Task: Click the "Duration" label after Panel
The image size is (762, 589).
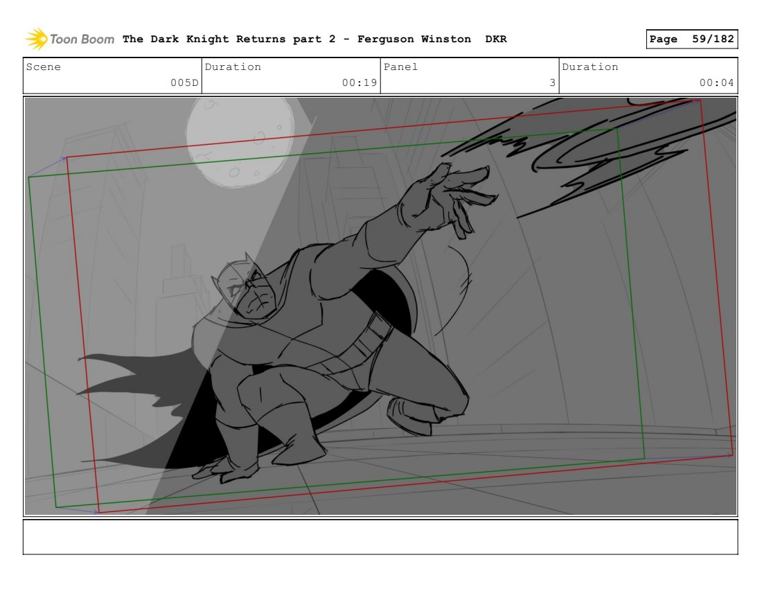Action: [x=590, y=67]
